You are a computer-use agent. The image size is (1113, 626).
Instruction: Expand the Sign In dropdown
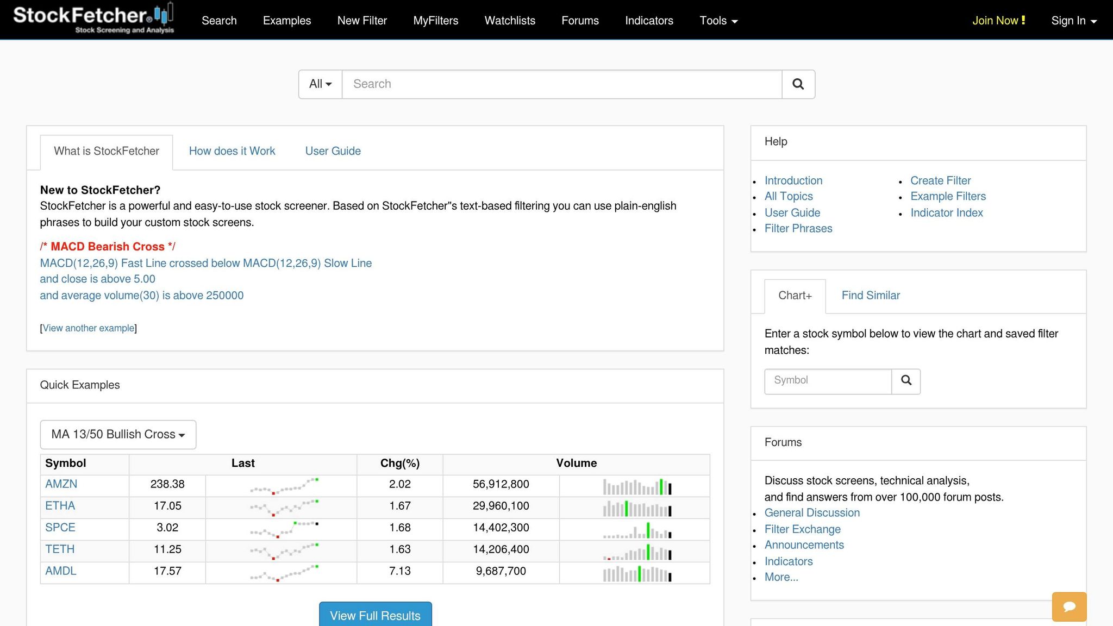tap(1073, 21)
